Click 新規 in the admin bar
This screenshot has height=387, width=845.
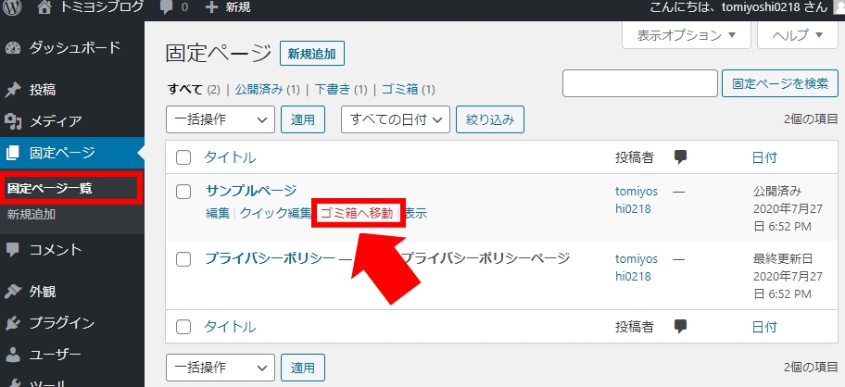click(x=238, y=7)
